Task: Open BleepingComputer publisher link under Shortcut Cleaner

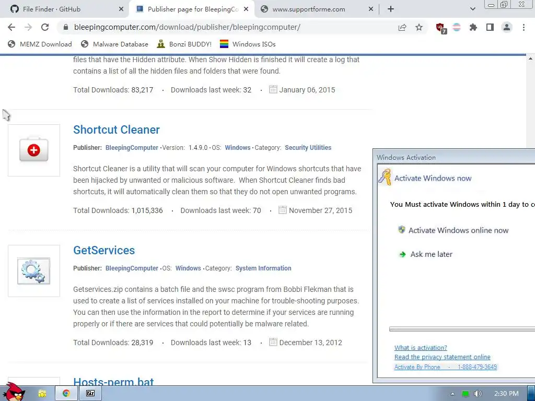Action: coord(132,148)
